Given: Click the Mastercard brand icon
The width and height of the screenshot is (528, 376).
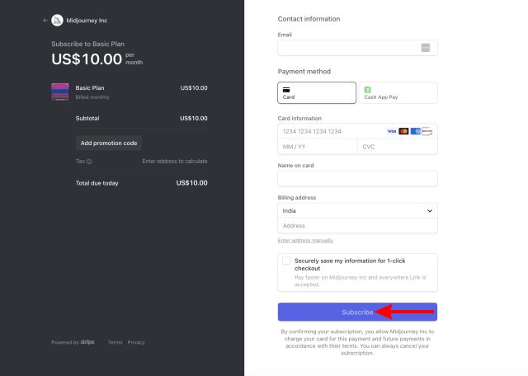Looking at the screenshot, I should 403,131.
